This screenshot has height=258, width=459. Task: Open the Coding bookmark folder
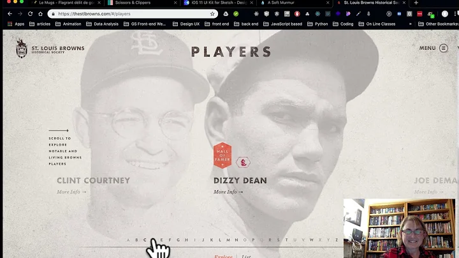click(x=344, y=24)
